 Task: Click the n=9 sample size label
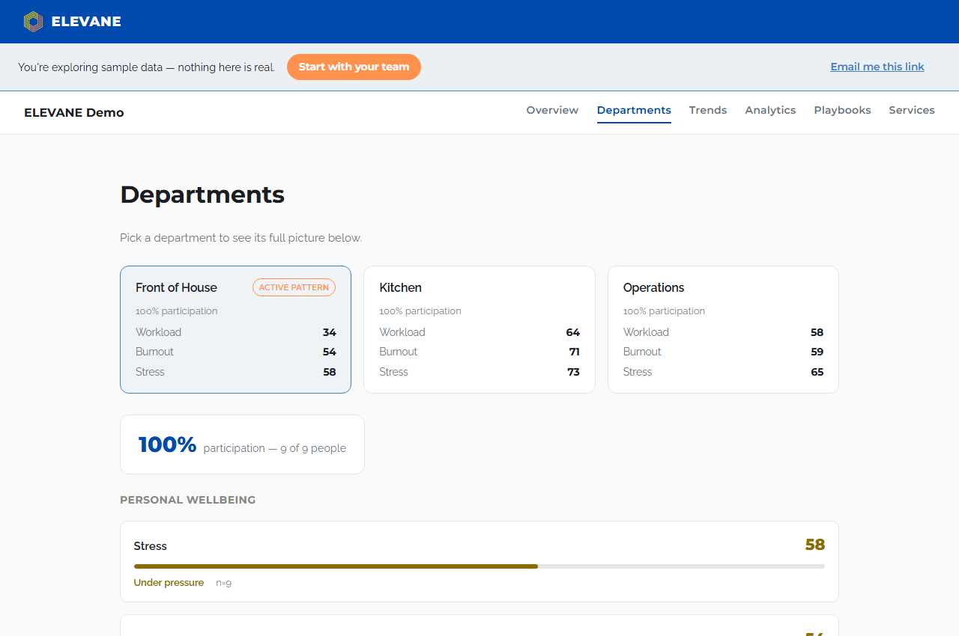pyautogui.click(x=223, y=583)
